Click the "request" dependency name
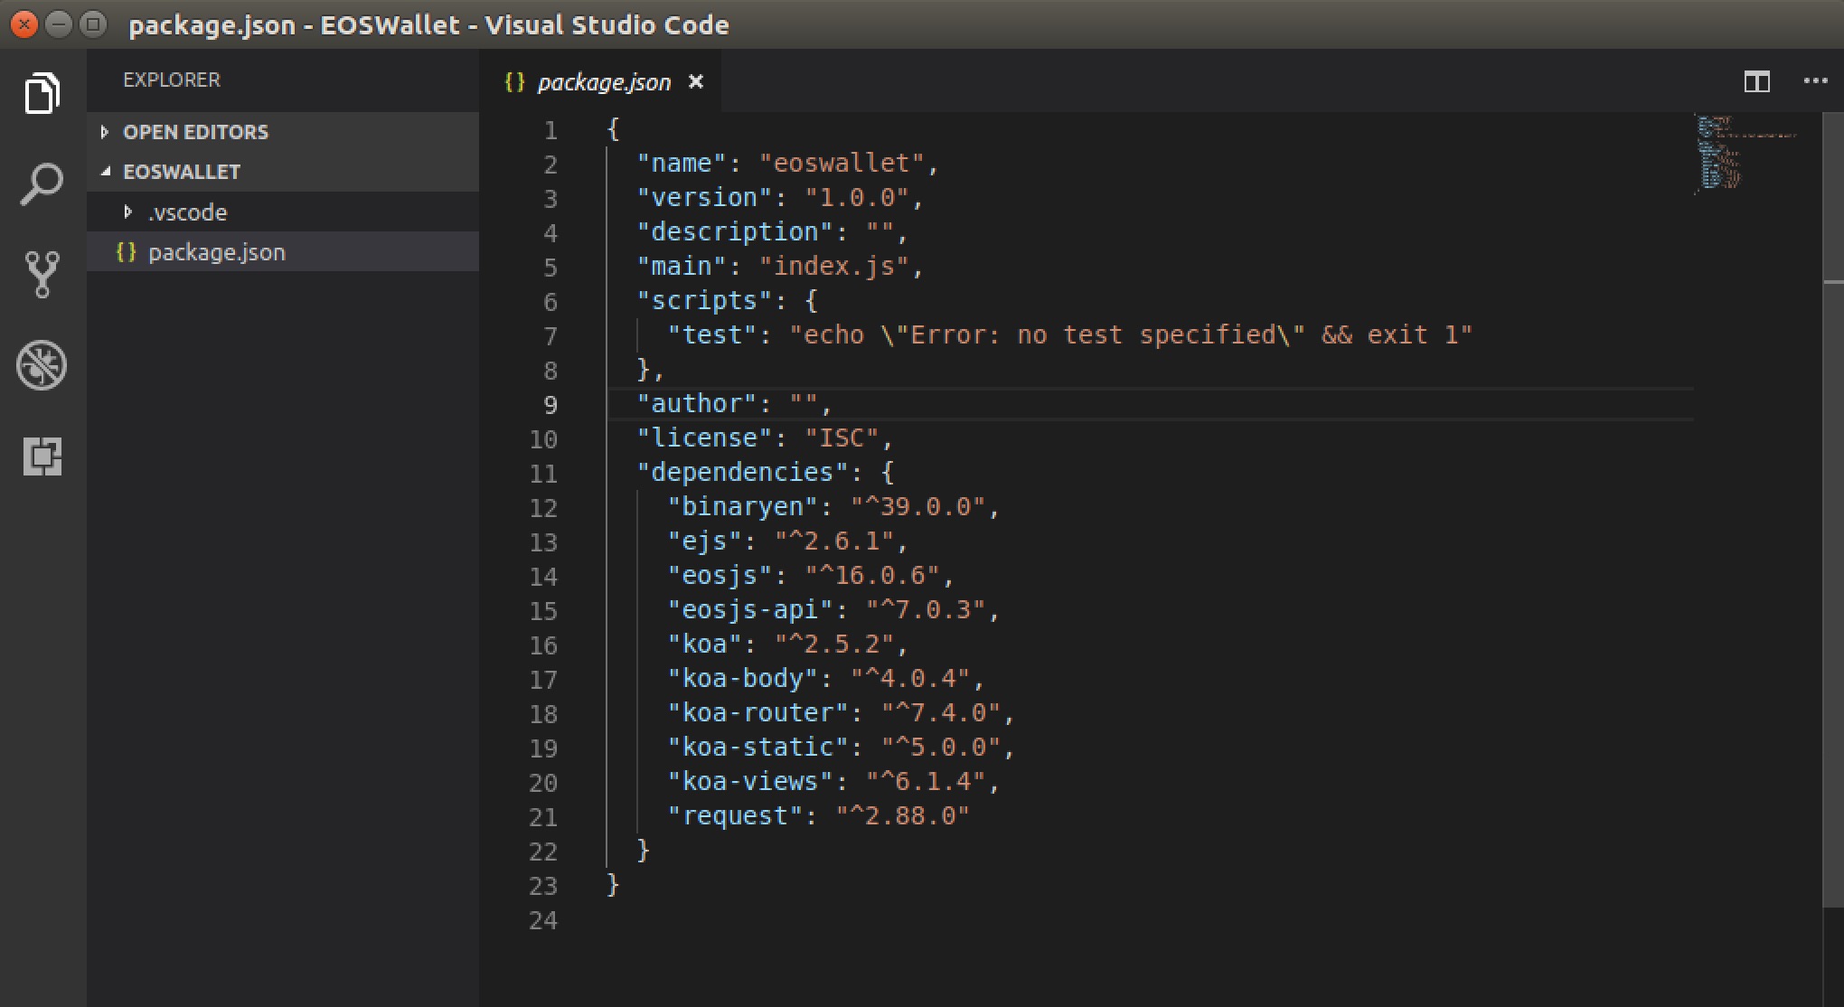 coord(735,816)
